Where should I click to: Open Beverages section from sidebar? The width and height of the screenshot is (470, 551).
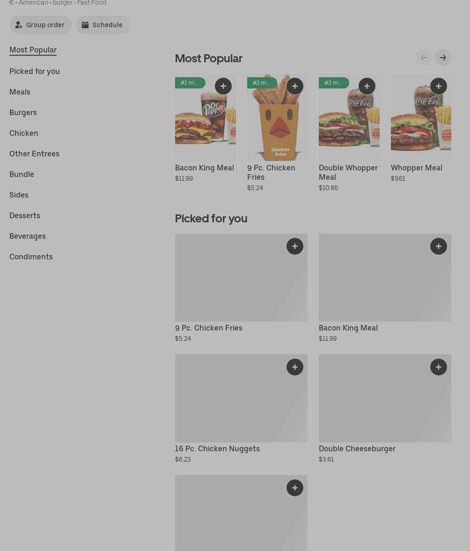[x=28, y=236]
